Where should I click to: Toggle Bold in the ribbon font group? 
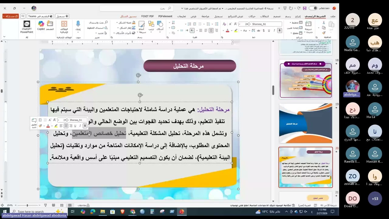tap(280, 30)
